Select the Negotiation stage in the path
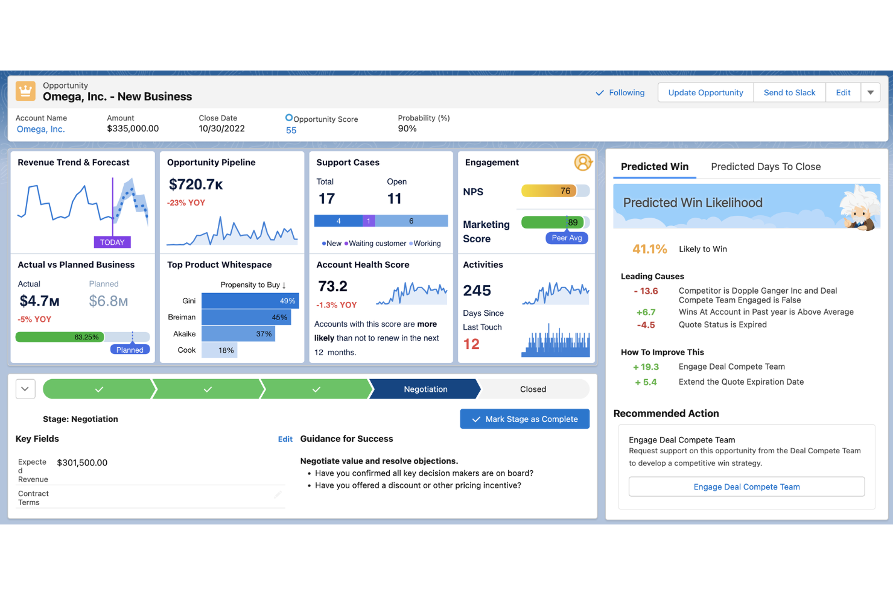Screen dimensions: 893x595 tap(425, 389)
